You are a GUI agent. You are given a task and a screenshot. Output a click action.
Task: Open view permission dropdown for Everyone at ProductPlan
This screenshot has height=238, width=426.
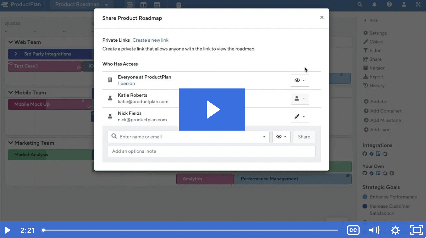(x=300, y=80)
